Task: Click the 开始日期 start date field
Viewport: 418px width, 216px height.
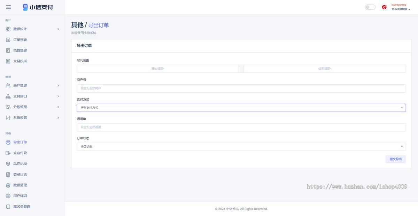Action: (x=158, y=69)
